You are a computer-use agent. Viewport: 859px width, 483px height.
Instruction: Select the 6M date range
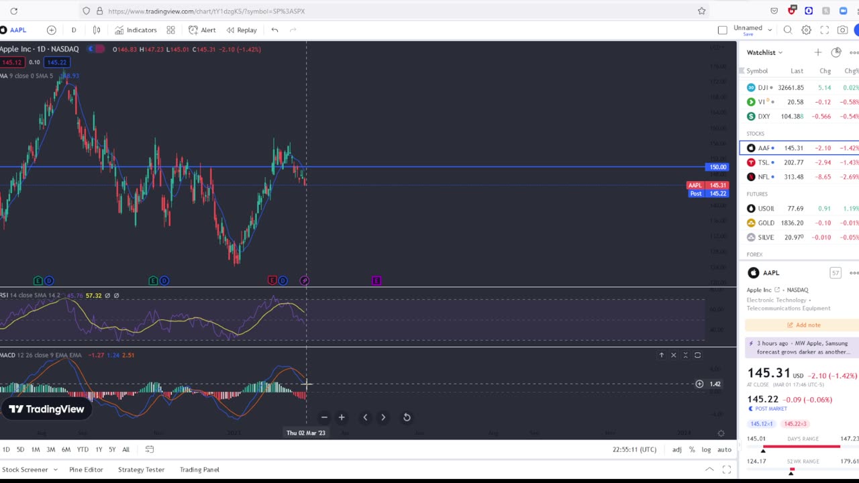(x=66, y=449)
